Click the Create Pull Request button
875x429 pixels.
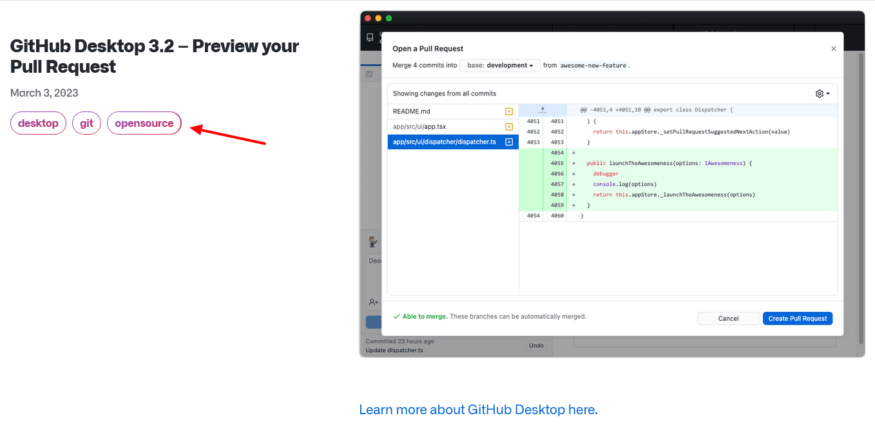(x=797, y=318)
